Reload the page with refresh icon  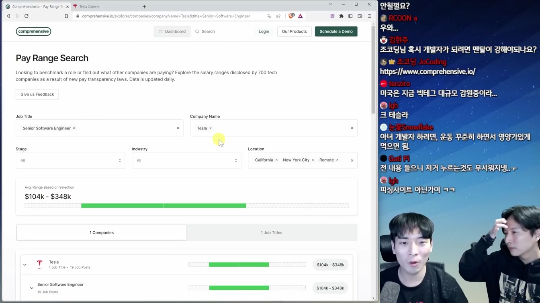(x=27, y=16)
